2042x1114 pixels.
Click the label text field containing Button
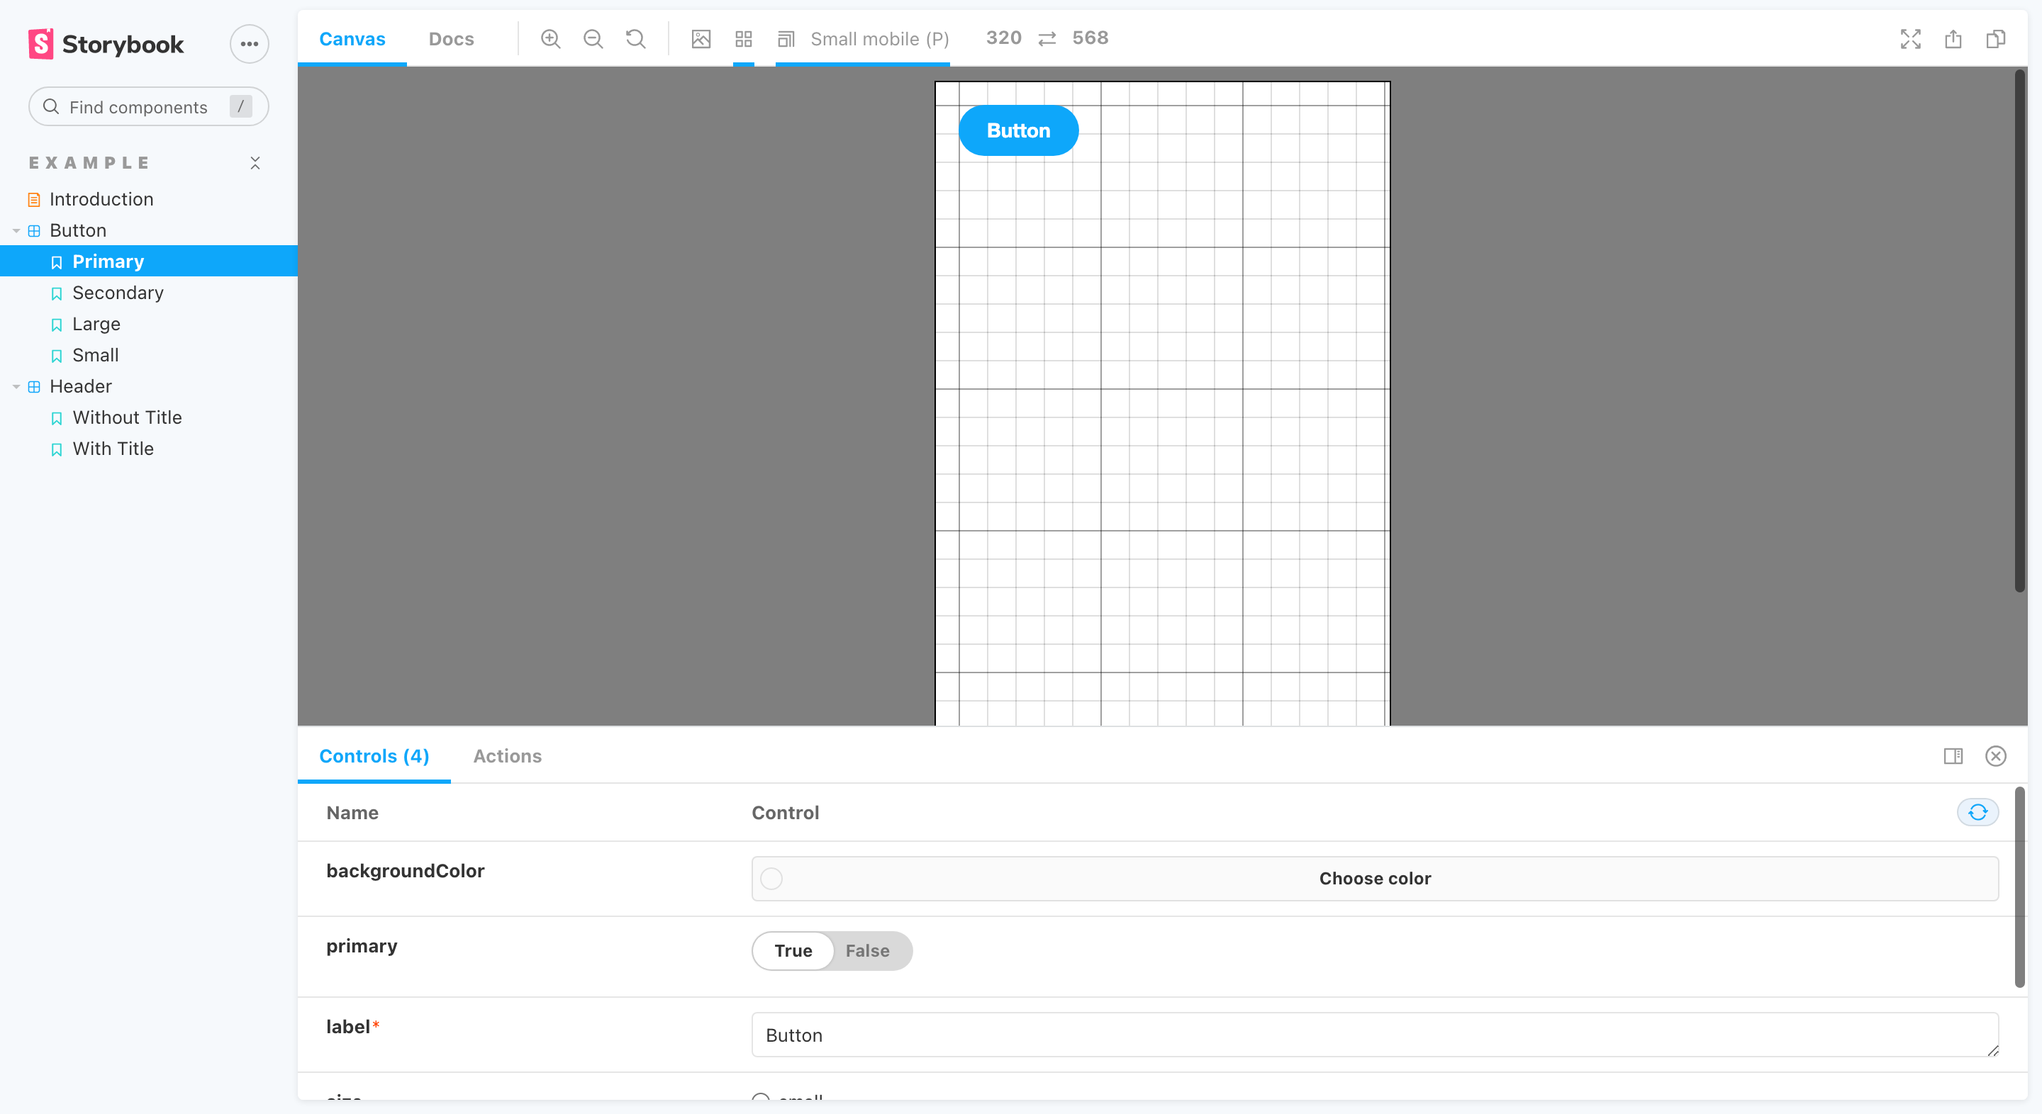[1375, 1034]
